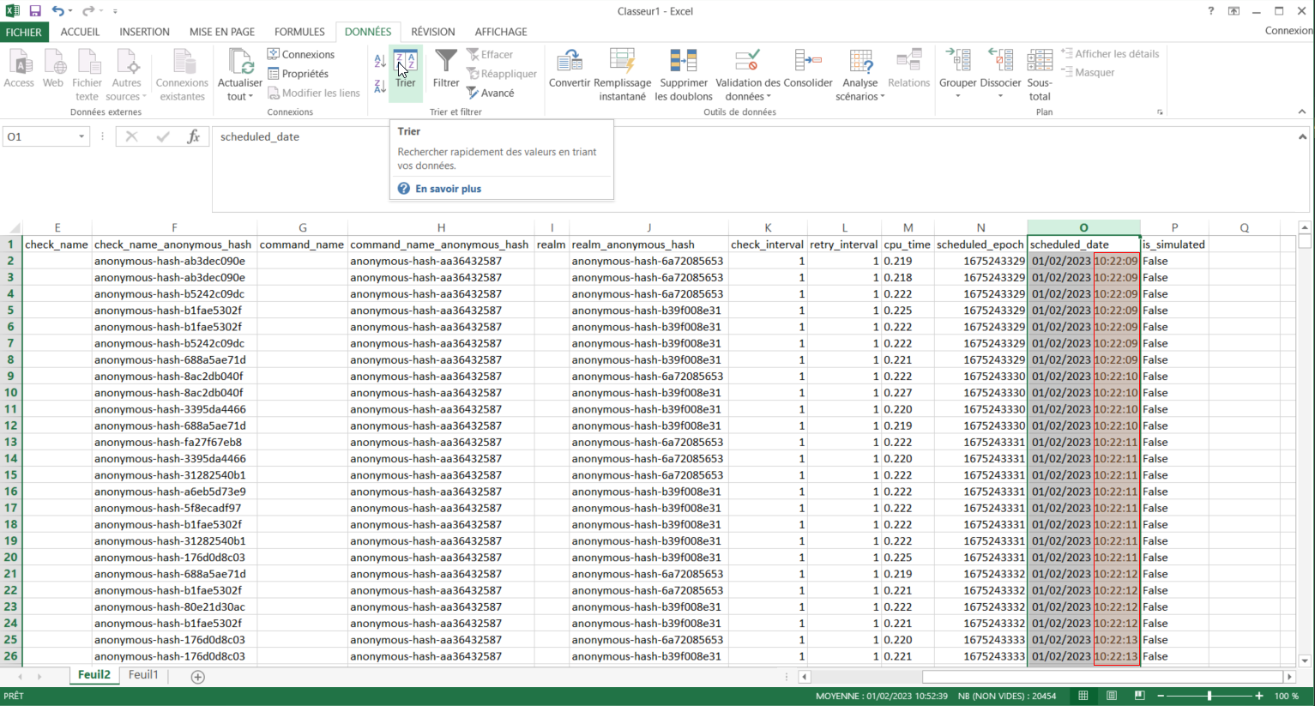The image size is (1315, 706).
Task: Click the zoom slider handle in status bar
Action: point(1209,696)
